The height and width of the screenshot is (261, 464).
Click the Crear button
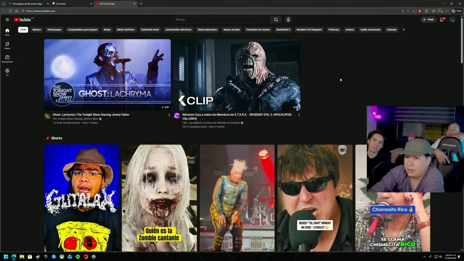click(428, 20)
